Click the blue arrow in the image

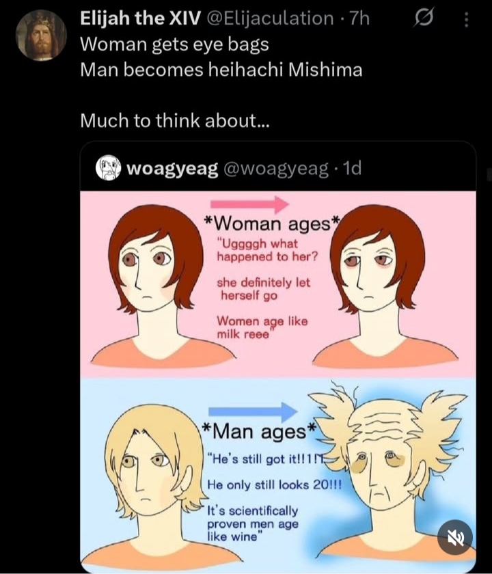click(x=253, y=411)
